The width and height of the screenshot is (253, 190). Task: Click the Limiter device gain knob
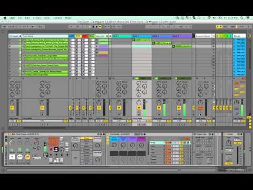pos(229,142)
